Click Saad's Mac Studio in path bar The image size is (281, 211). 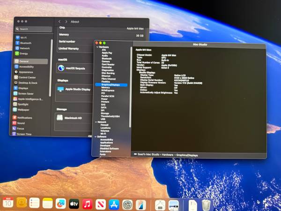click(x=147, y=154)
